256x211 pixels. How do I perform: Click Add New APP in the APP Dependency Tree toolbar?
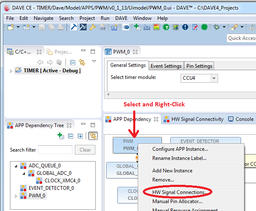coord(61,136)
